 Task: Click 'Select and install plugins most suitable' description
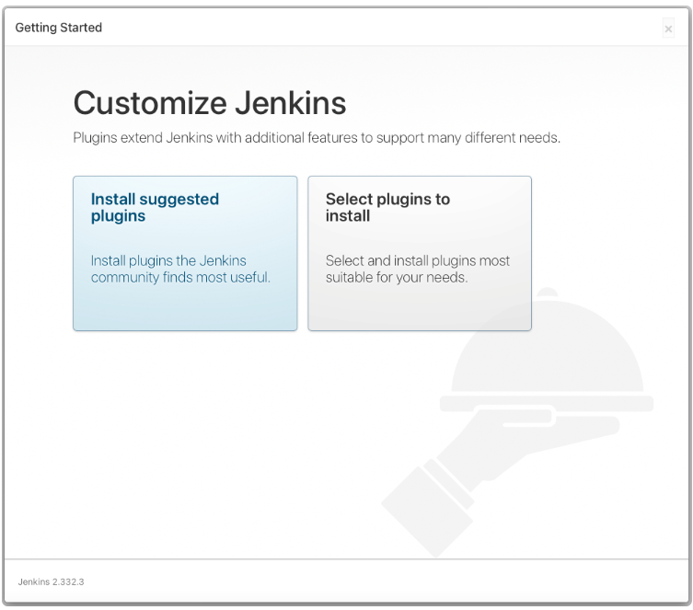coord(417,269)
